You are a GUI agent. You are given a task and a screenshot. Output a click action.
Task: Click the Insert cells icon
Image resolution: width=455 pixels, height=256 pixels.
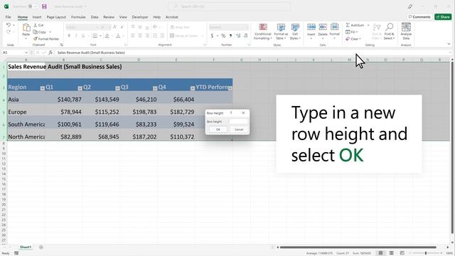(311, 27)
